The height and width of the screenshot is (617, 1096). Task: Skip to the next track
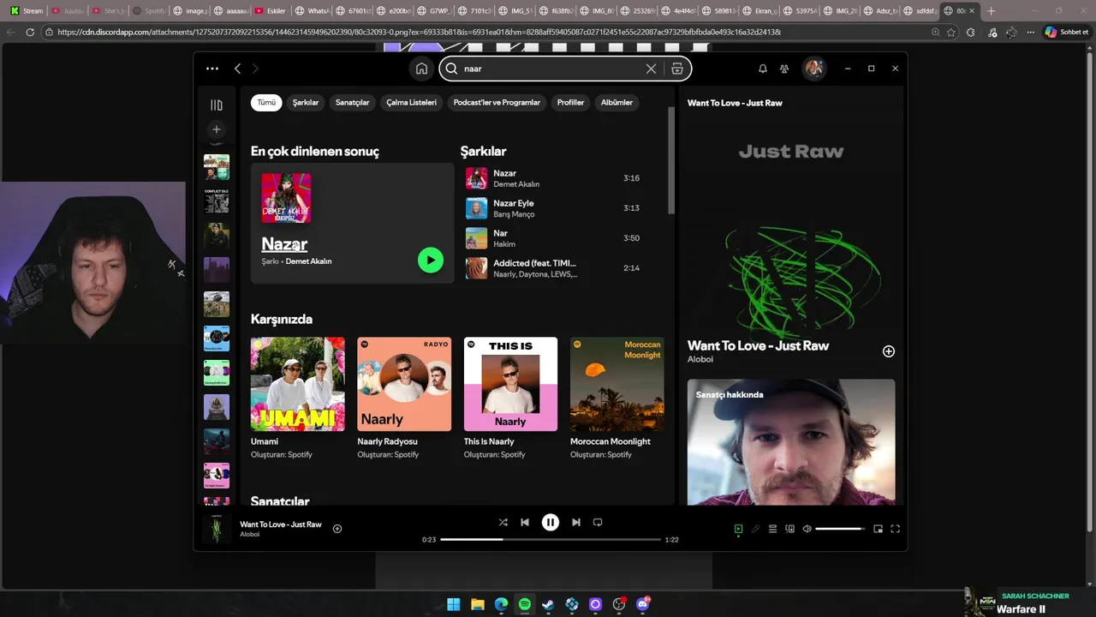click(576, 522)
